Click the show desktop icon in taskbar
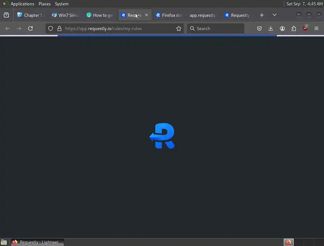This screenshot has height=246, width=324. (4, 242)
